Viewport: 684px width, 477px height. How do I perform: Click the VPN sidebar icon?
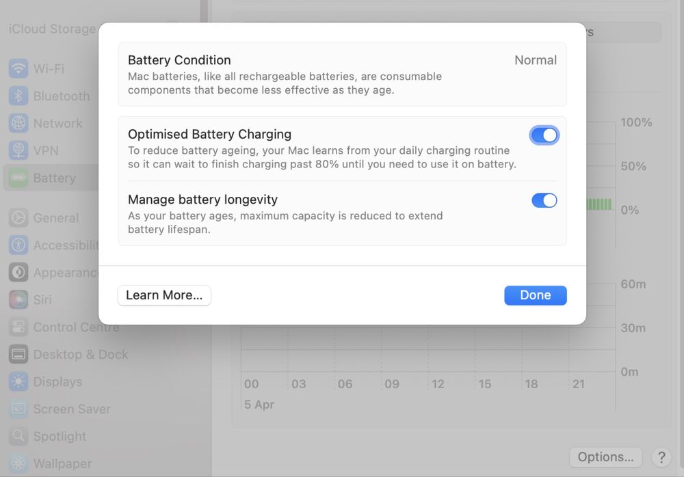point(18,151)
